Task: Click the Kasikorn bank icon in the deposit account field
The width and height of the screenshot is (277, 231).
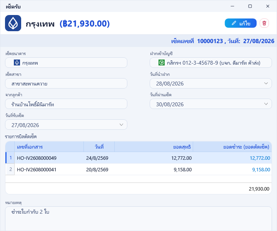Action: [162, 63]
